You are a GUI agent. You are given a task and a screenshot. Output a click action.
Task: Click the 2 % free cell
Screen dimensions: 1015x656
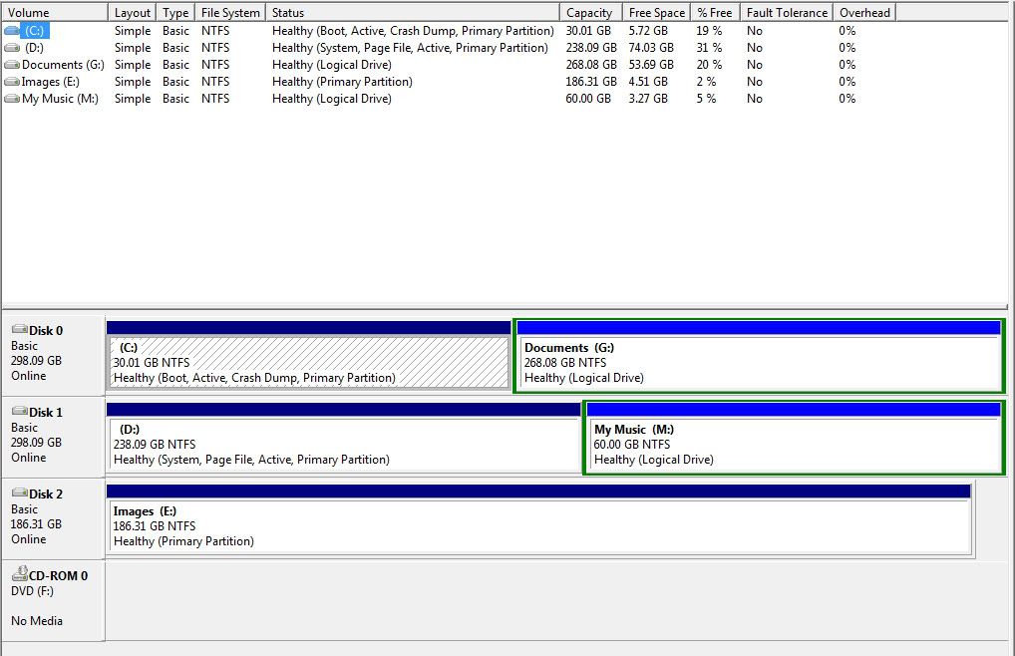coord(706,82)
